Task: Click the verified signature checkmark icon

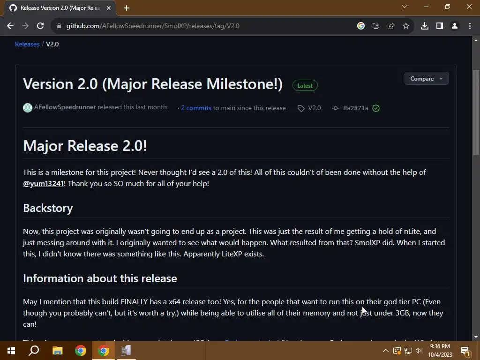Action: click(376, 108)
